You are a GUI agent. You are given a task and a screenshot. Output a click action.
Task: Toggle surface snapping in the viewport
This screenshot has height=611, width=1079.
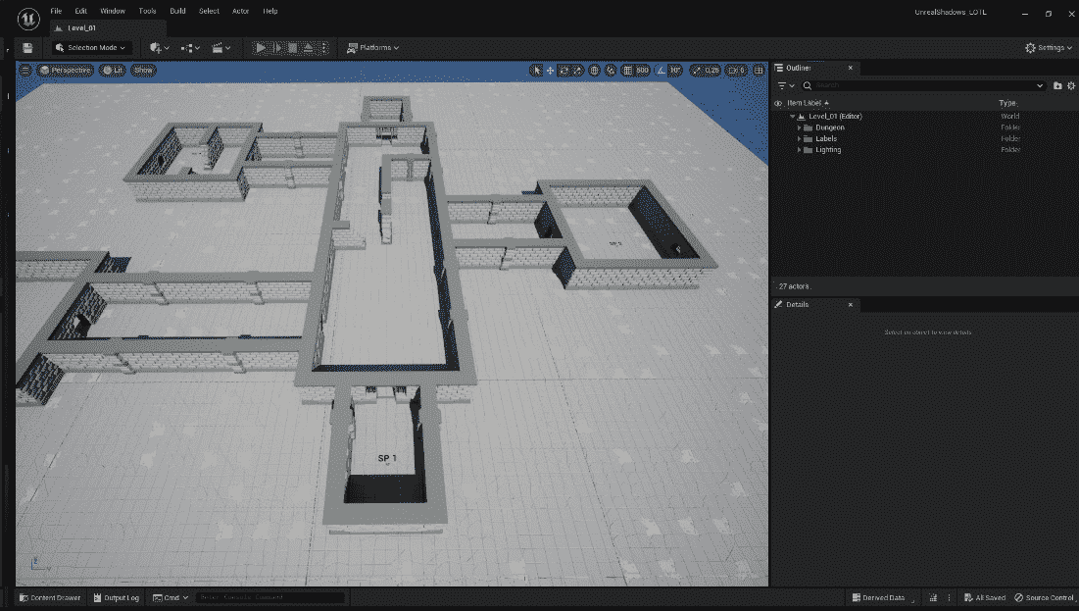pos(611,71)
